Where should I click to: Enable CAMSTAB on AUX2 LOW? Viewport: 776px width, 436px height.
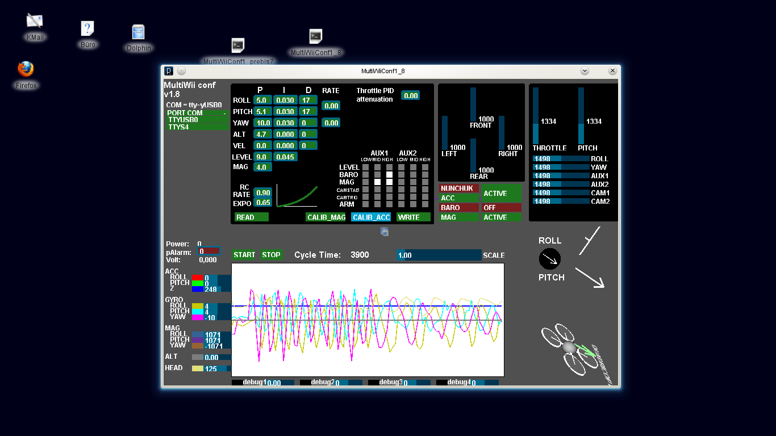click(x=401, y=190)
